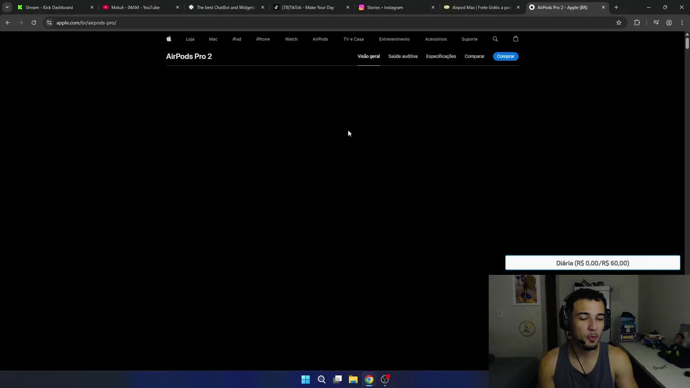Viewport: 690px width, 388px height.
Task: Click the Chrome icon on the taskbar
Action: (x=369, y=379)
